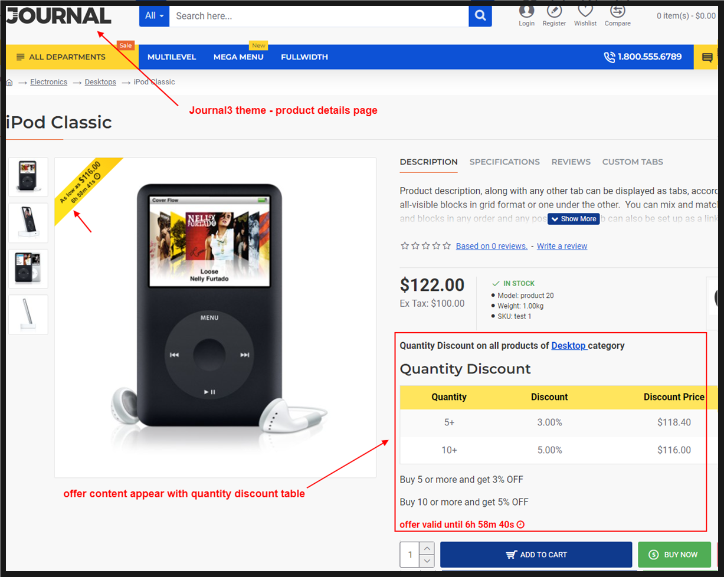Select the second iPod thumbnail image
Screen dimensions: 724x577
(28, 223)
